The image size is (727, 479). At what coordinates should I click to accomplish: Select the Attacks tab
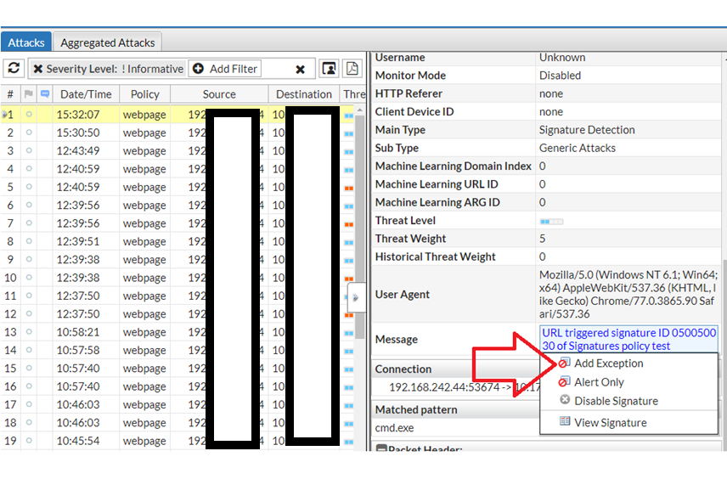pos(26,42)
